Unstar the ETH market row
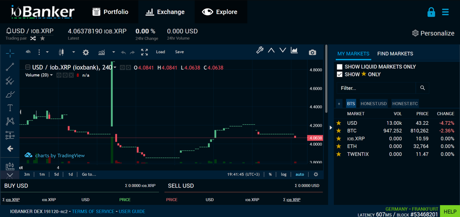This screenshot has width=460, height=217. [339, 146]
